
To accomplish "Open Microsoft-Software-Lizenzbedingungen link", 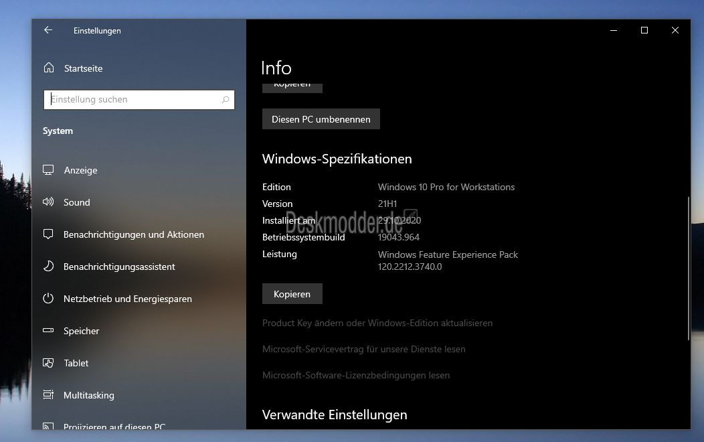I will click(x=356, y=375).
